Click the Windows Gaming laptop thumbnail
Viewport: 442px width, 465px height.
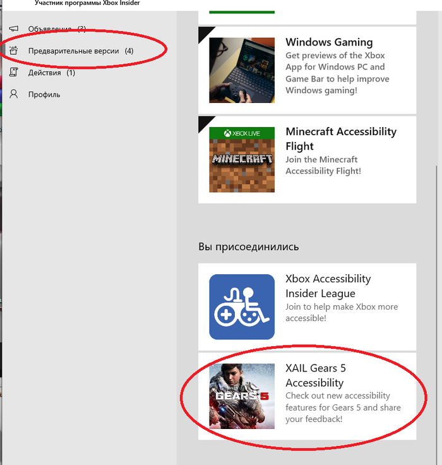point(242,70)
